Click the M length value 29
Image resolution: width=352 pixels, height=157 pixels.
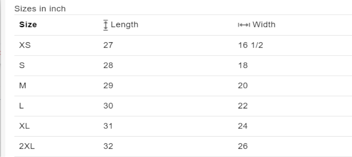(x=108, y=86)
